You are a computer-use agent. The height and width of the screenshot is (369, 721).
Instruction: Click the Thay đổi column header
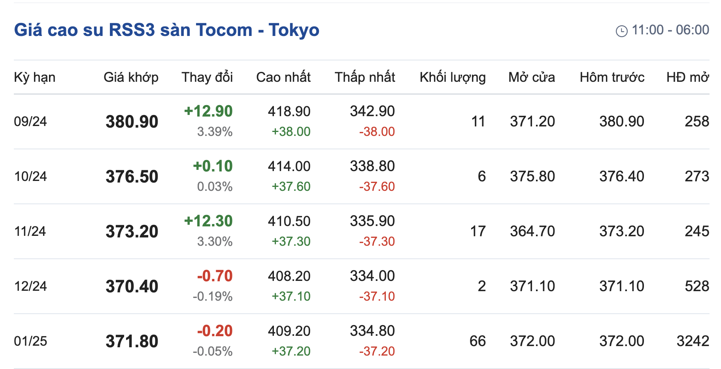(207, 77)
